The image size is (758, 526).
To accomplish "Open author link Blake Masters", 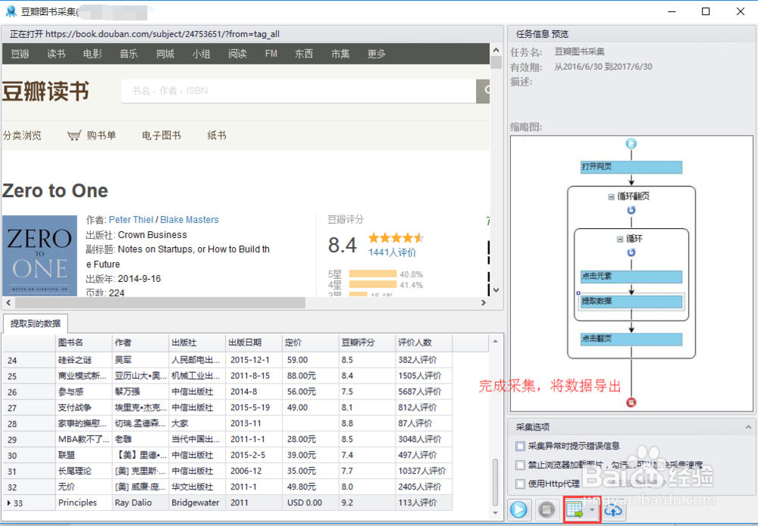I will tap(189, 220).
